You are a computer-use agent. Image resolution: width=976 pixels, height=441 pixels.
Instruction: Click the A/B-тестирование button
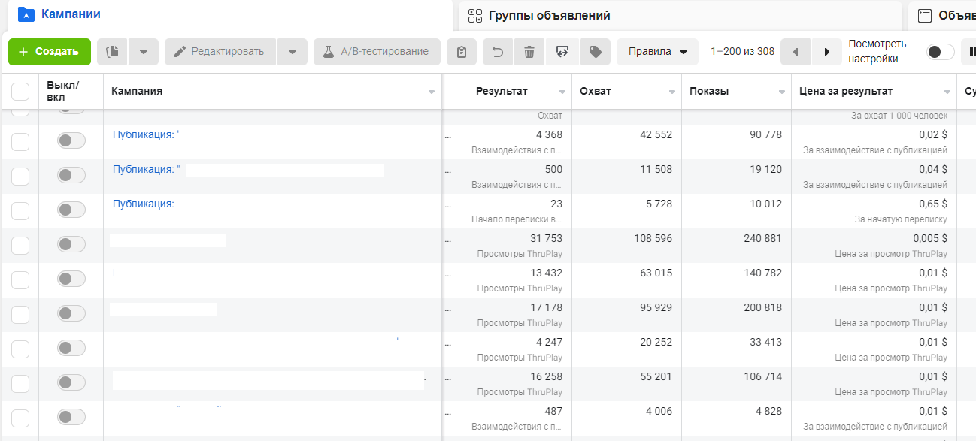click(377, 52)
